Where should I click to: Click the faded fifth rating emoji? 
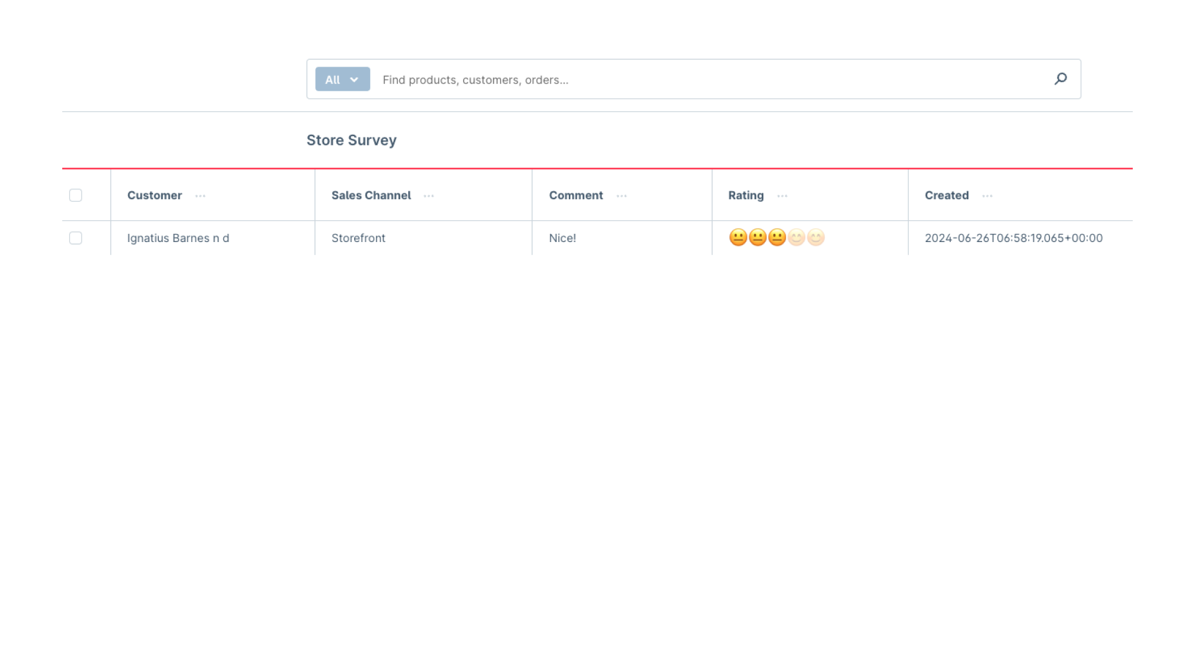coord(815,238)
